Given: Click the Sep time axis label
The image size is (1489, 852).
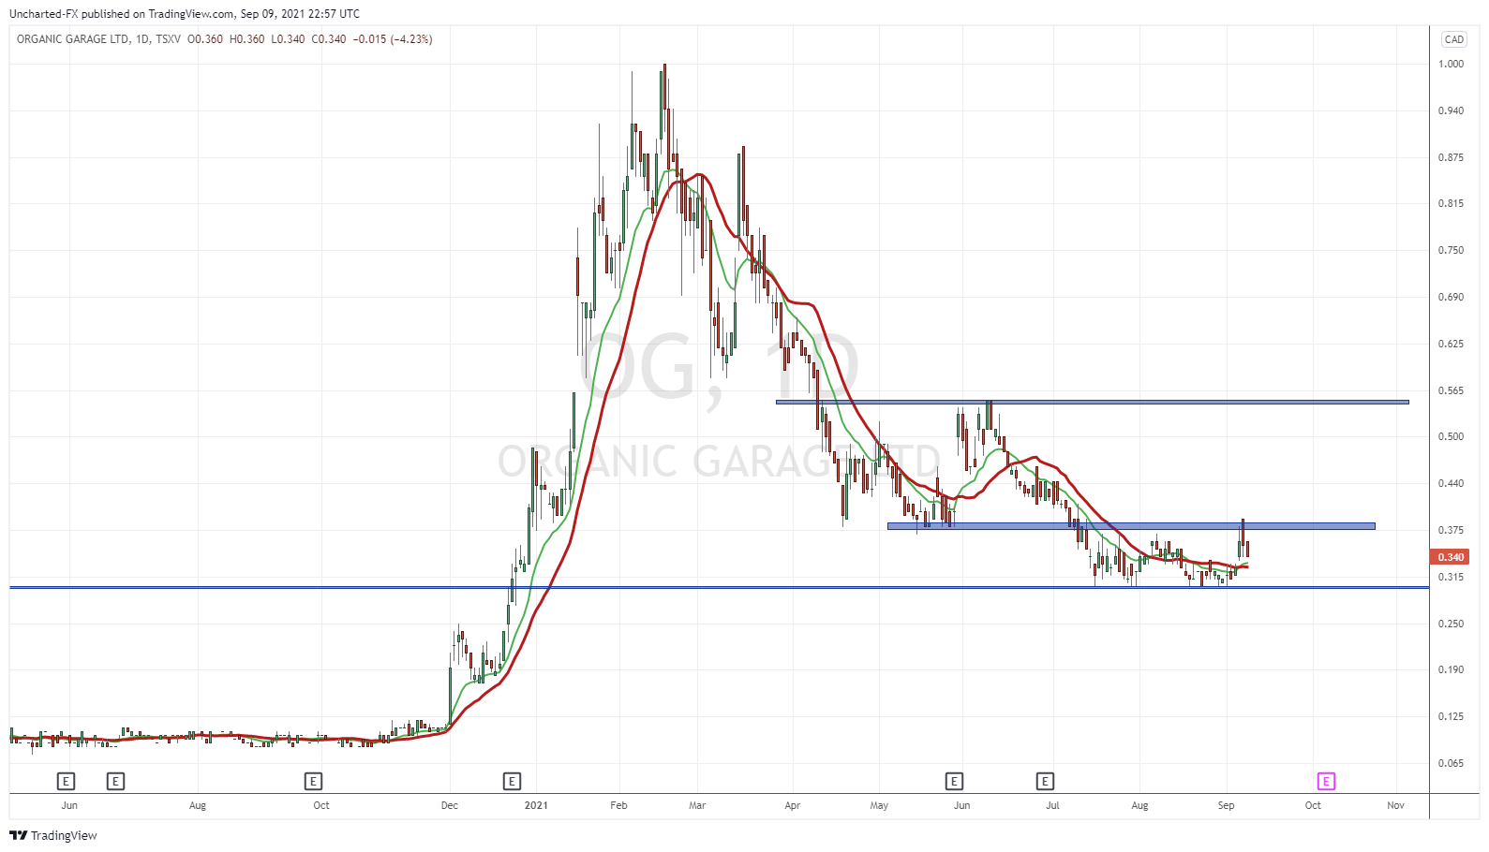Looking at the screenshot, I should [1226, 805].
